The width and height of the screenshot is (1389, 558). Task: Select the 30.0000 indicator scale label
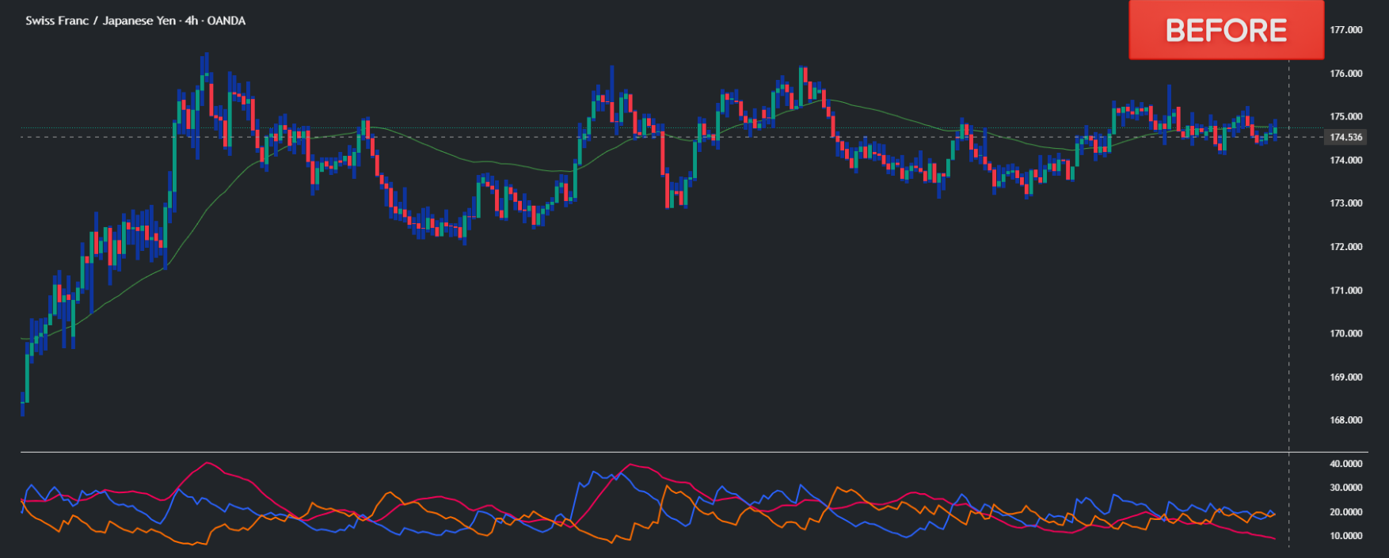[x=1345, y=488]
